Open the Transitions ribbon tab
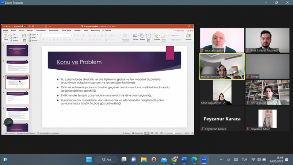The image size is (293, 165). point(41,30)
